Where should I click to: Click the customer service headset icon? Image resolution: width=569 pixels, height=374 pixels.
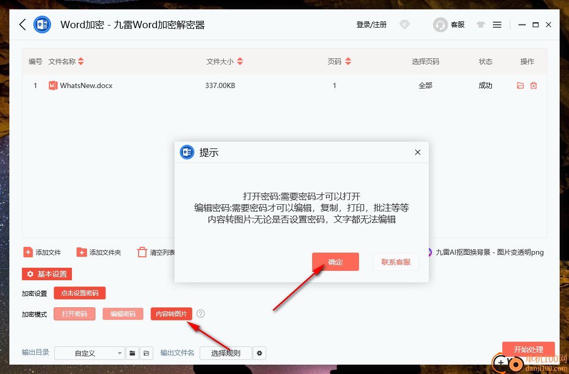[x=440, y=24]
